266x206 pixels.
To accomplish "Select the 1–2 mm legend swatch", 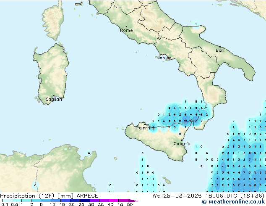I will coord(26,201).
